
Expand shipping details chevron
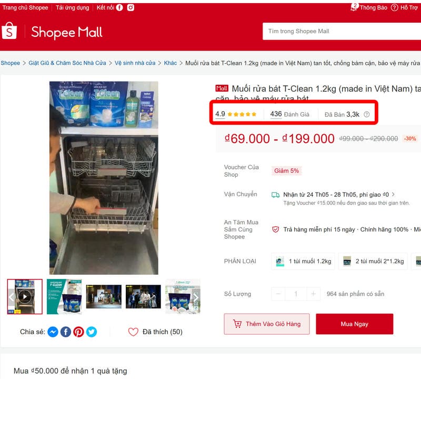tap(393, 194)
